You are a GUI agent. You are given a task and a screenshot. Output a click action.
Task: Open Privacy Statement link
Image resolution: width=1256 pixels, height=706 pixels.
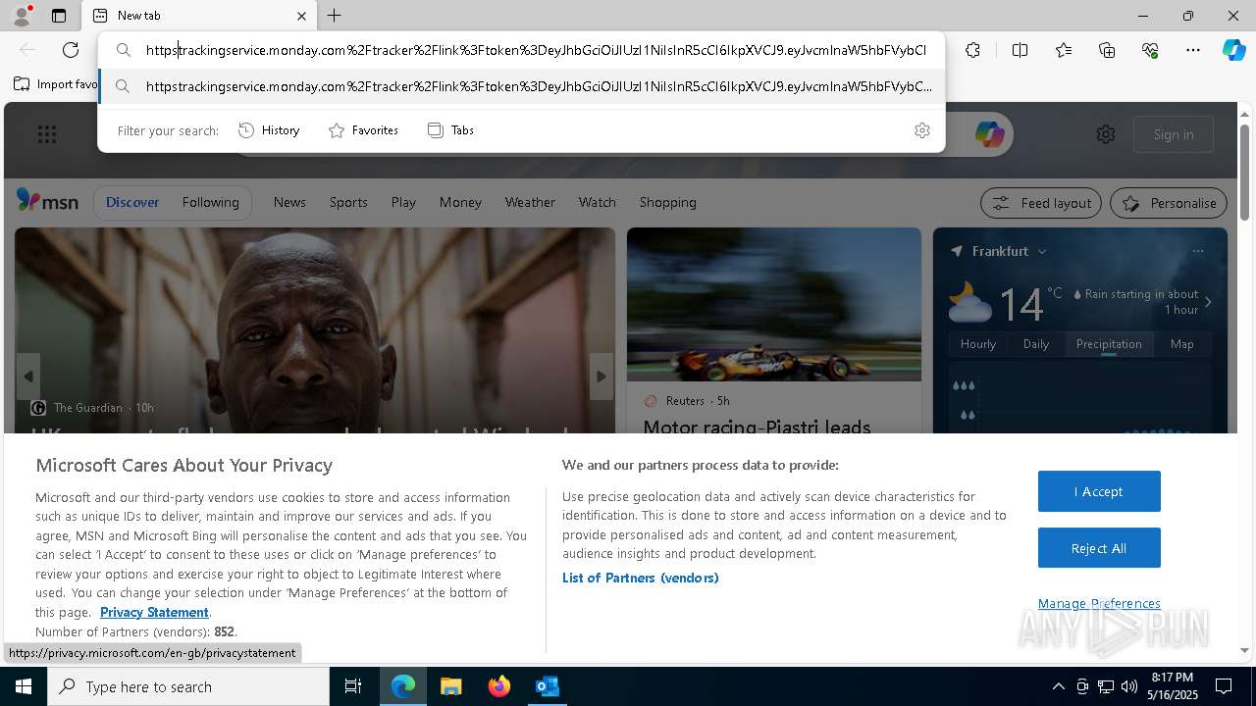[154, 612]
